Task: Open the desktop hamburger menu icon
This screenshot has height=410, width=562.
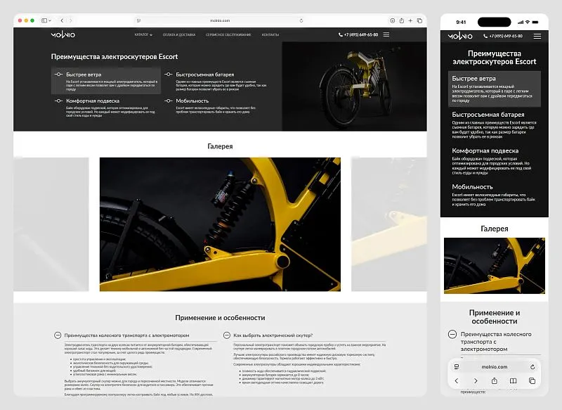Action: 386,34
